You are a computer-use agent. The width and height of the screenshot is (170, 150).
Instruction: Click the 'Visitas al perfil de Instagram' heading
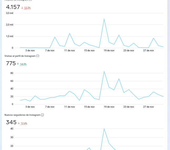pyautogui.click(x=20, y=56)
